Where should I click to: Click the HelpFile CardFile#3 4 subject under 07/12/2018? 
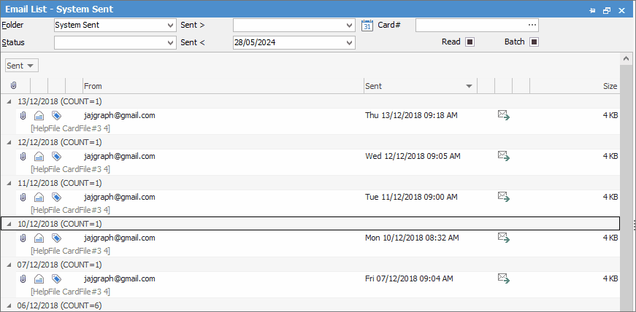click(71, 292)
